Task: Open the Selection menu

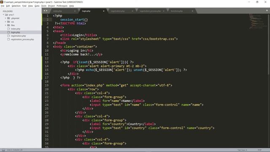Action: [16, 6]
